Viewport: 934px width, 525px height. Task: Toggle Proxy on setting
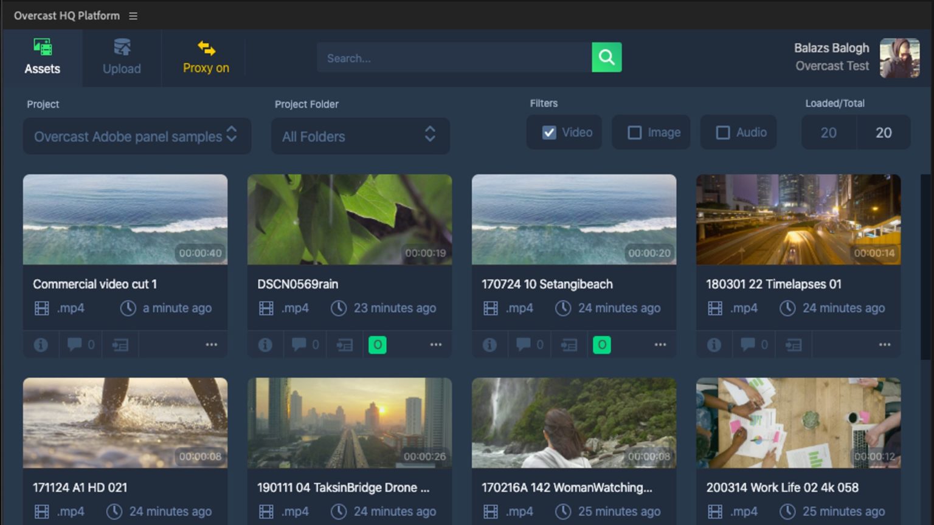[x=205, y=58]
